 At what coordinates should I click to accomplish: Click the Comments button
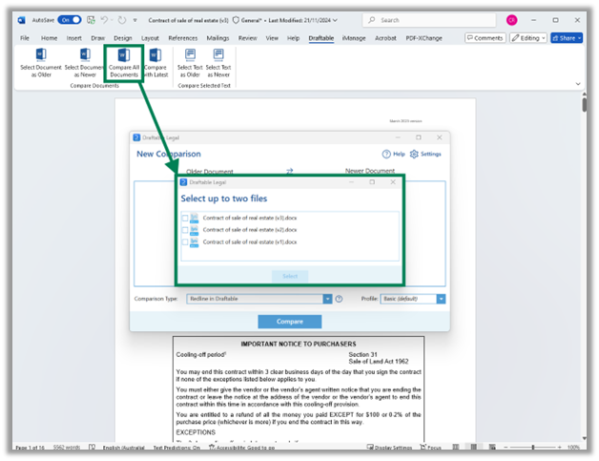pos(485,38)
